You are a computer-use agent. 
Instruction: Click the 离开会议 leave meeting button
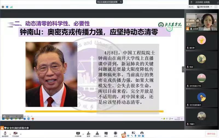coord(211,134)
